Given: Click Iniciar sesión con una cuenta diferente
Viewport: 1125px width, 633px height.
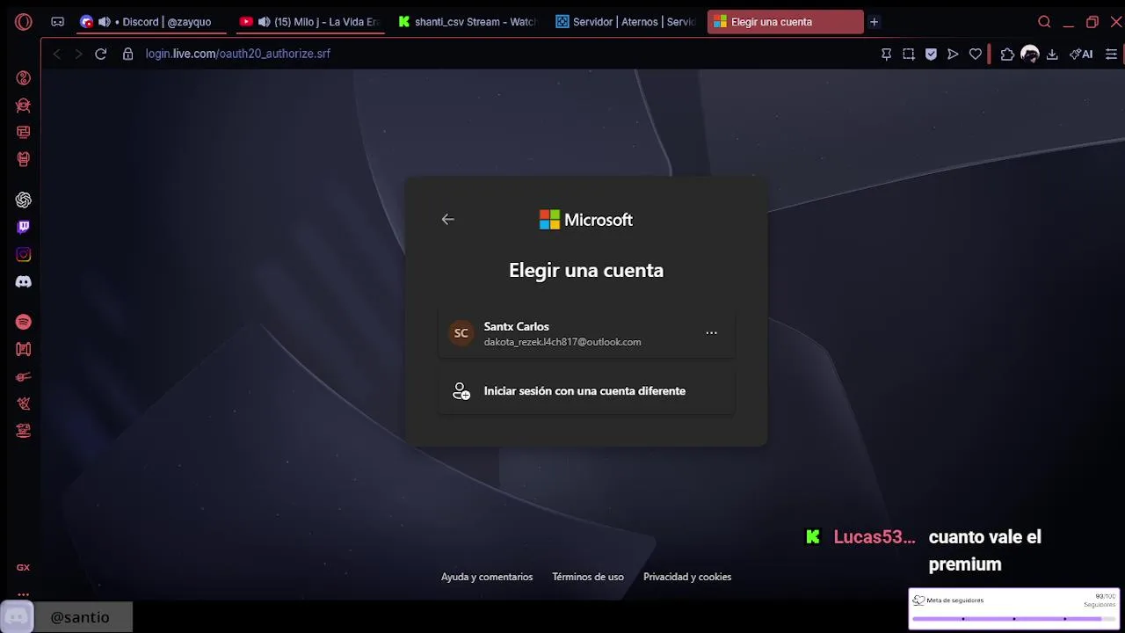Looking at the screenshot, I should pos(586,391).
